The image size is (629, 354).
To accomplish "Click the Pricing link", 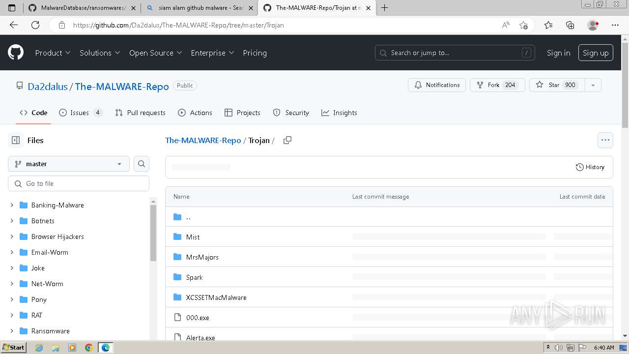I will tap(255, 53).
